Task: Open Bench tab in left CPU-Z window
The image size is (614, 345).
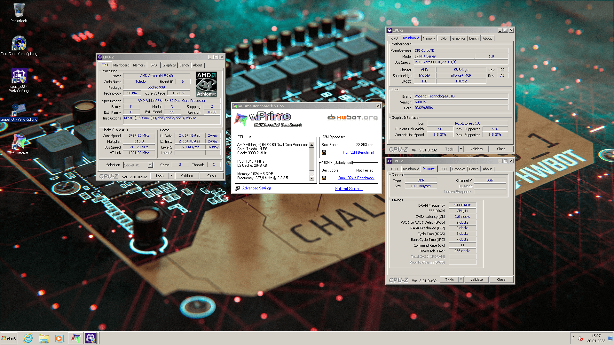Action: (x=184, y=65)
